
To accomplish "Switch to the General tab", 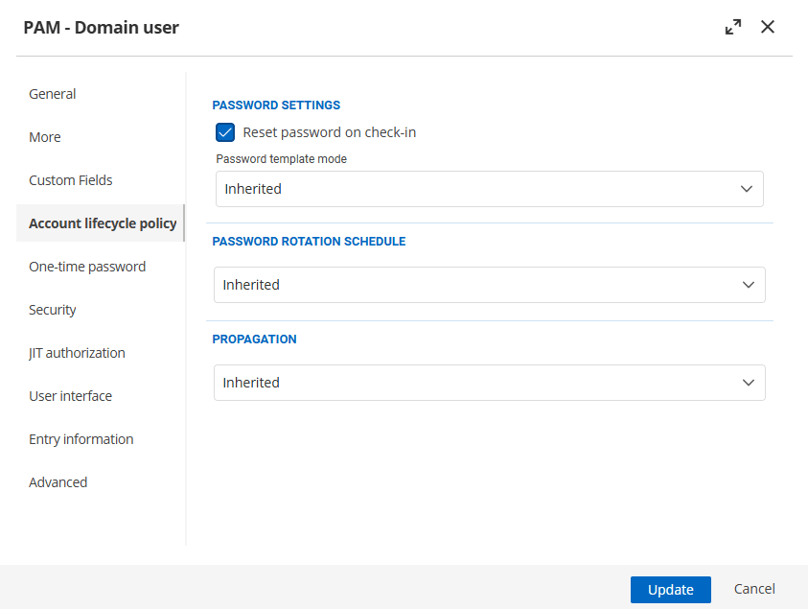I will point(53,94).
